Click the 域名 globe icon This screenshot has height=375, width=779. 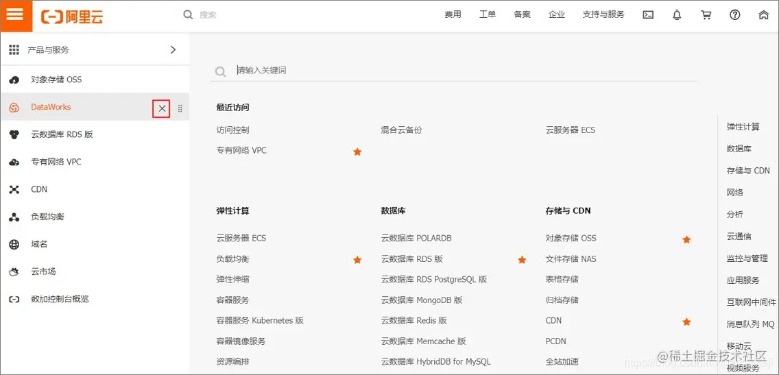(x=14, y=244)
